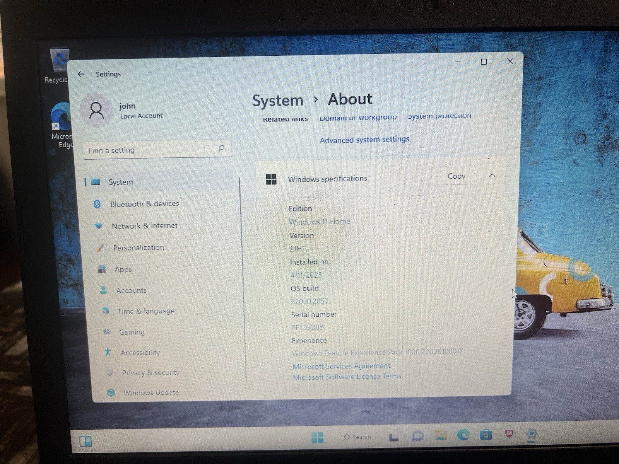
Task: Select System in the settings sidebar
Action: coord(159,182)
